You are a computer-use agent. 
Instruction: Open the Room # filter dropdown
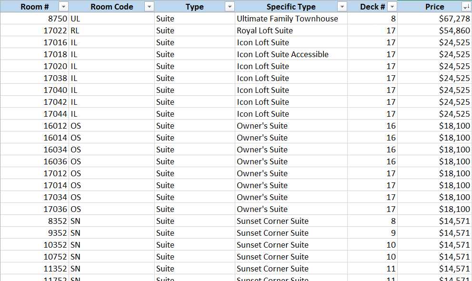pyautogui.click(x=63, y=6)
